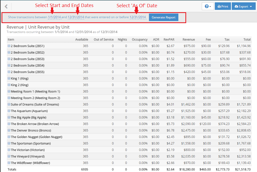The height and width of the screenshot is (172, 257).
Task: Expand Meeting Room 2 row details
Action: point(9,98)
